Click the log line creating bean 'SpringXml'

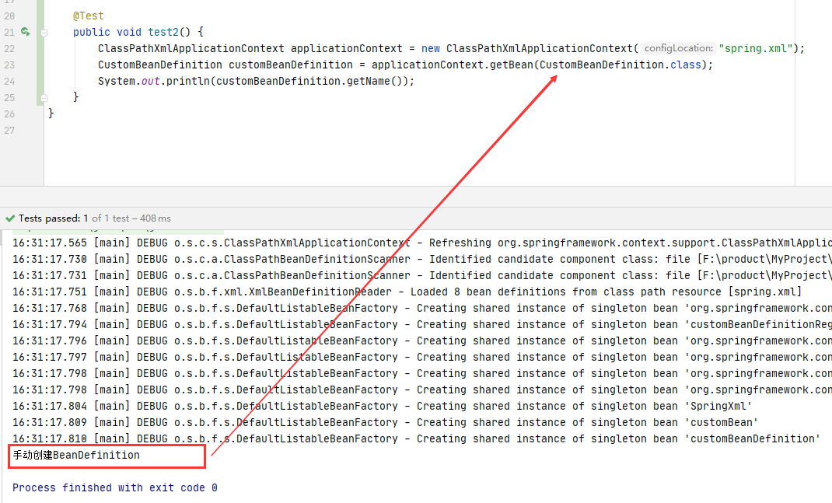pyautogui.click(x=382, y=407)
